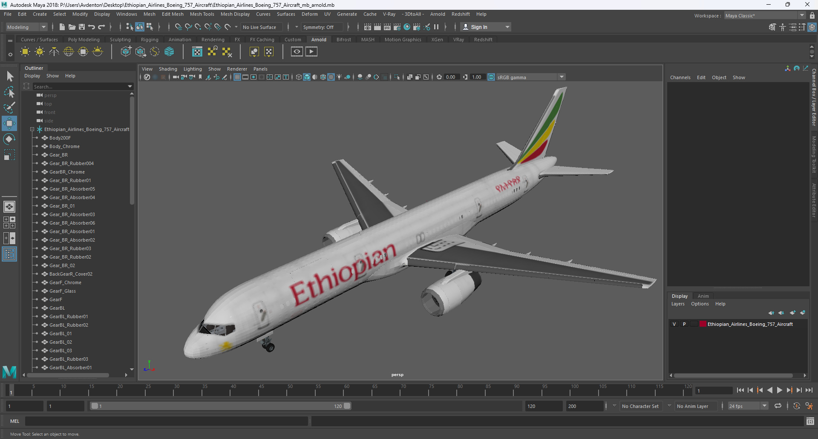Open the Outliner search filter dropdown arrow
818x439 pixels.
(x=130, y=86)
